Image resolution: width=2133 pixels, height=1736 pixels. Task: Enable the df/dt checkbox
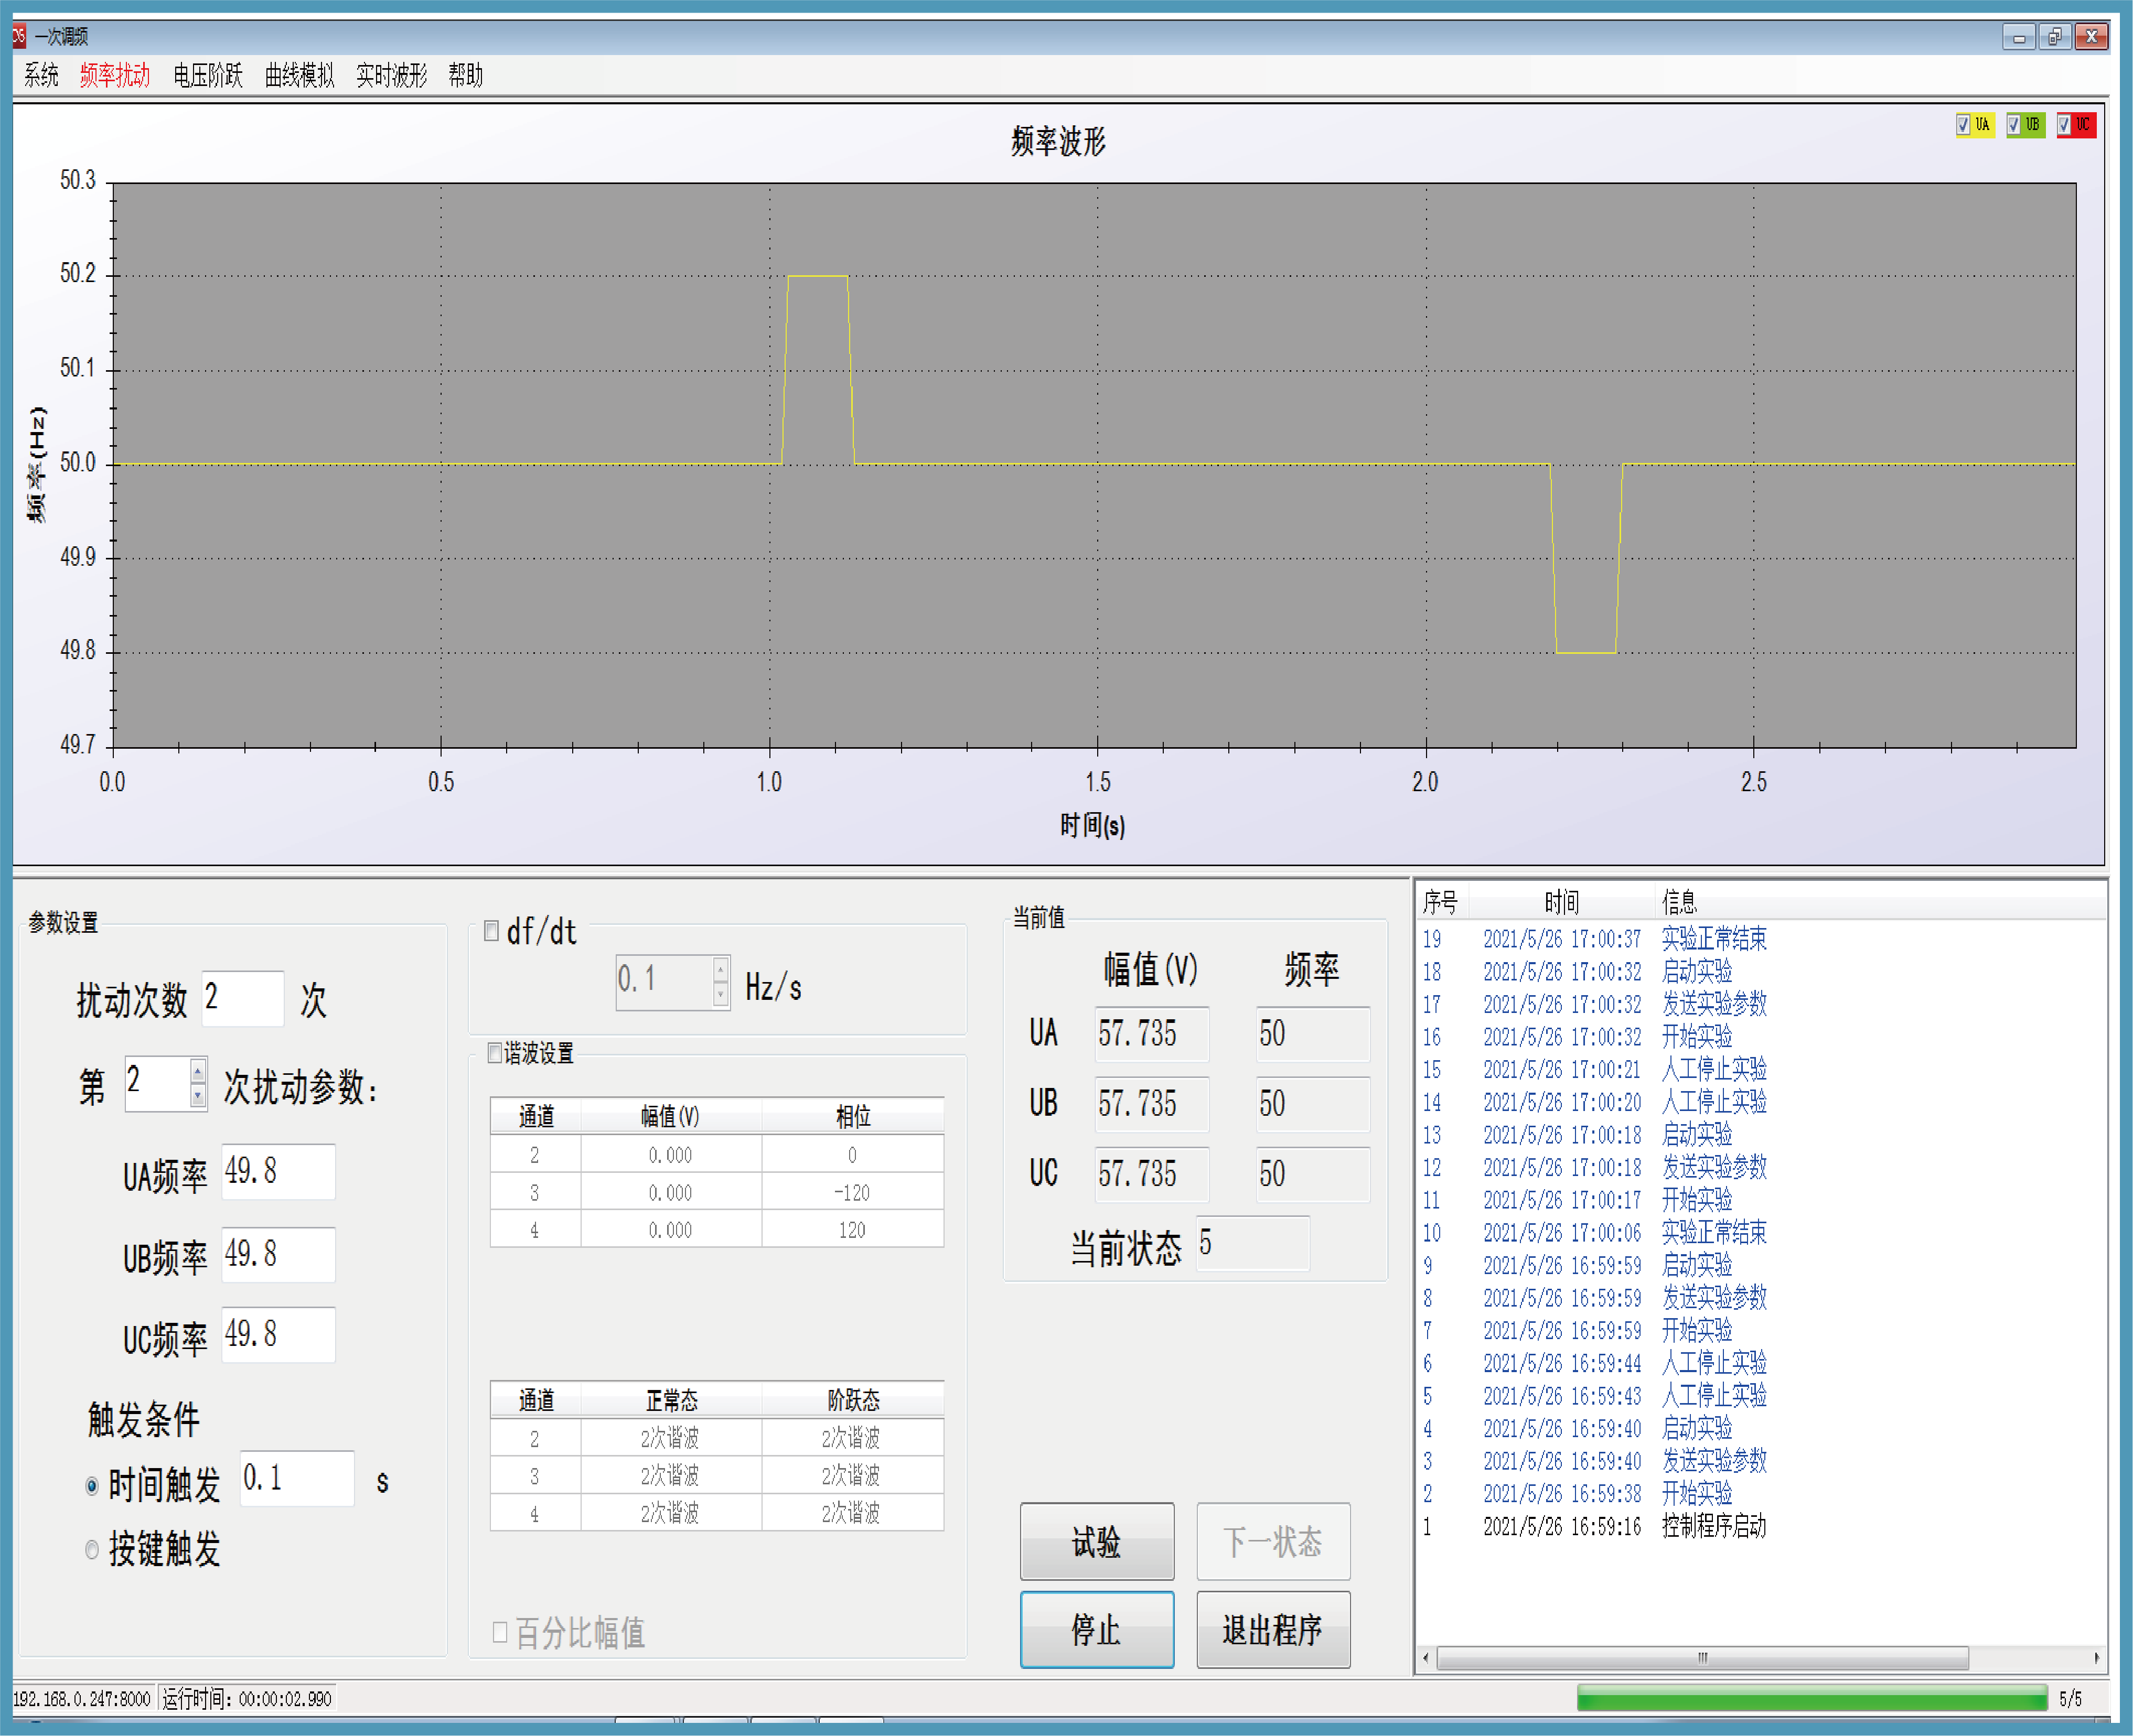[491, 931]
